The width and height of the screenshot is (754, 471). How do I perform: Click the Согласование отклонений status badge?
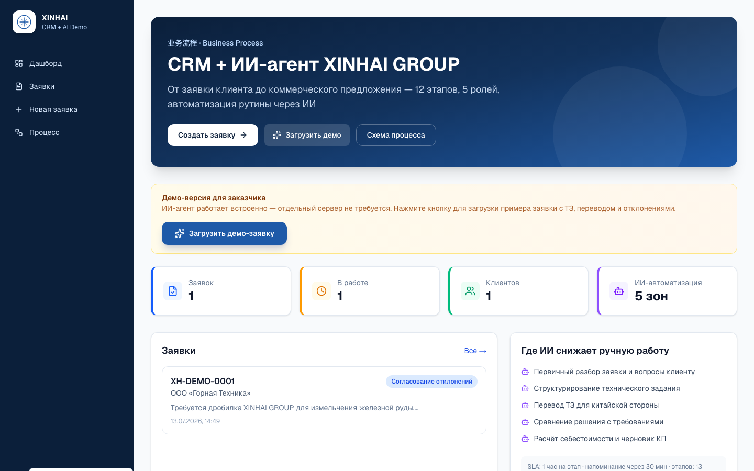pos(431,382)
